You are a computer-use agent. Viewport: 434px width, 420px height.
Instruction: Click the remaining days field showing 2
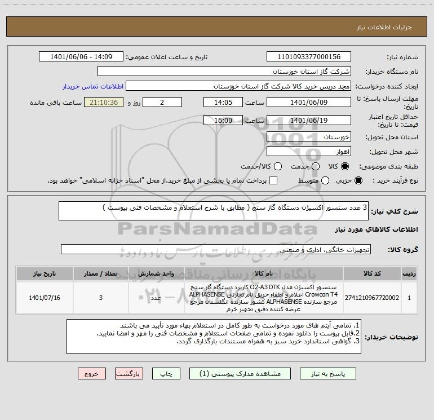tap(162, 103)
